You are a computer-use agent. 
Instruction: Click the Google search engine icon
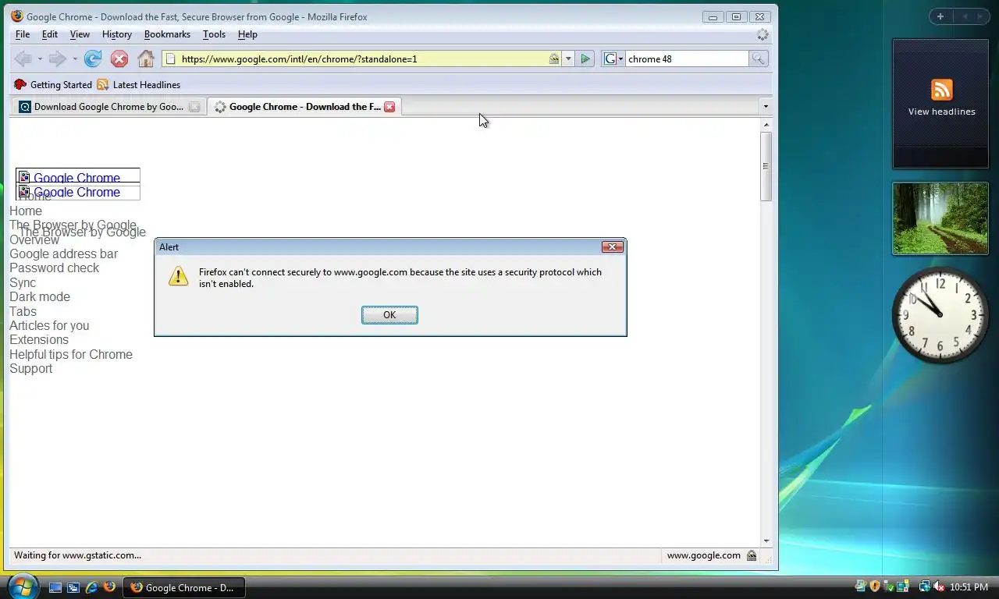610,58
